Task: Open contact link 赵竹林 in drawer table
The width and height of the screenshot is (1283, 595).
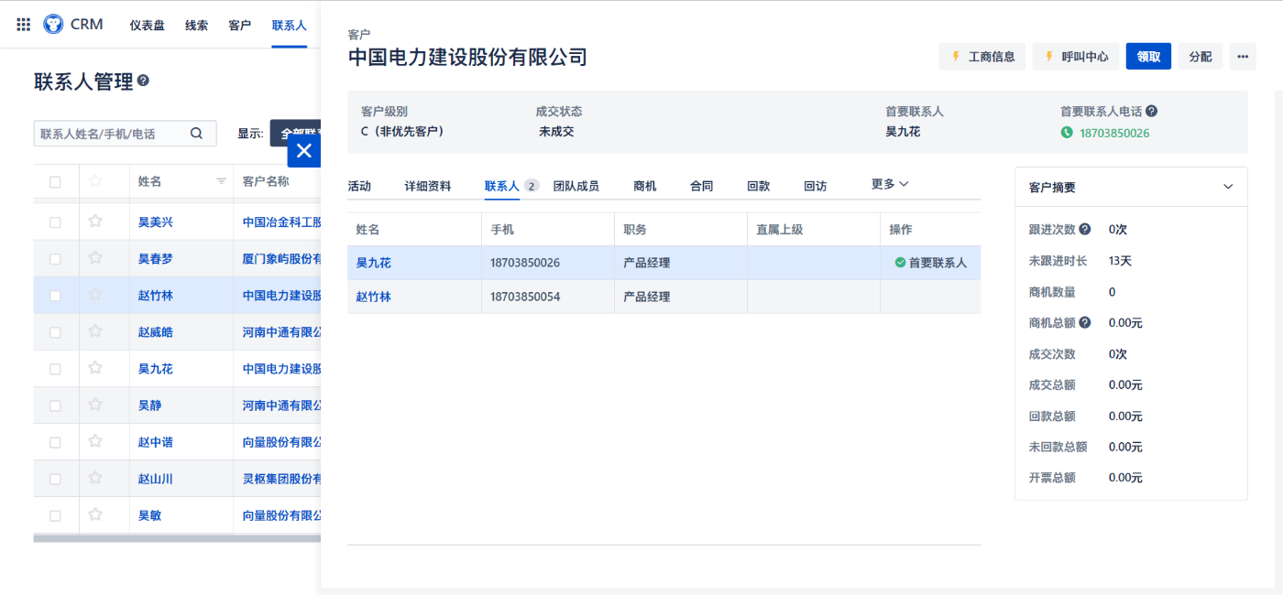Action: (x=373, y=297)
